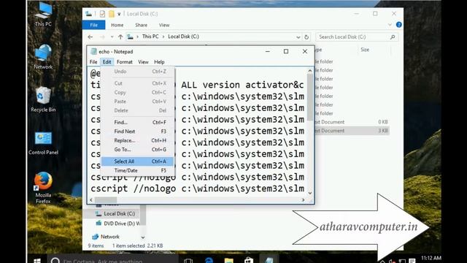Click Notepad vertical scrollbar down arrow

(309, 193)
